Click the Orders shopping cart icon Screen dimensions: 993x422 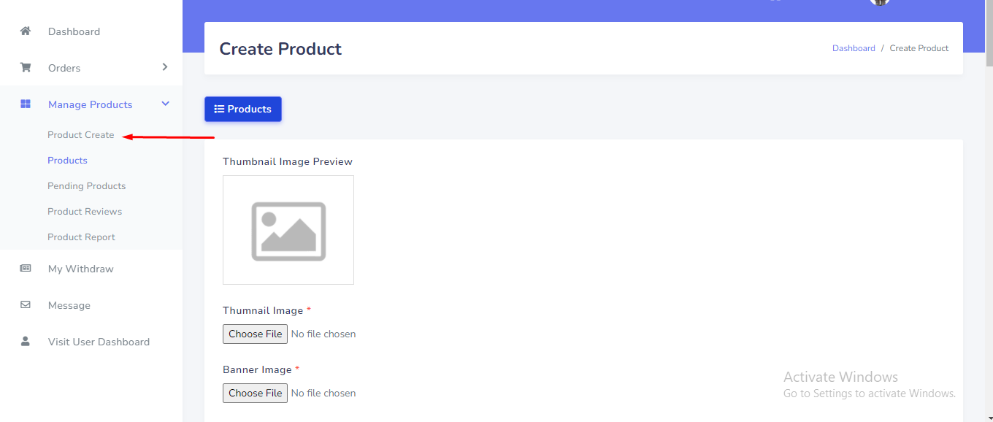point(26,68)
